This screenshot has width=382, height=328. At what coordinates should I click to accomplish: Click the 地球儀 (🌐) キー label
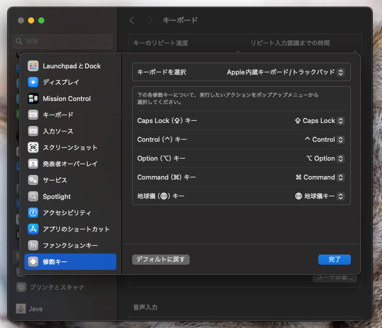click(161, 196)
